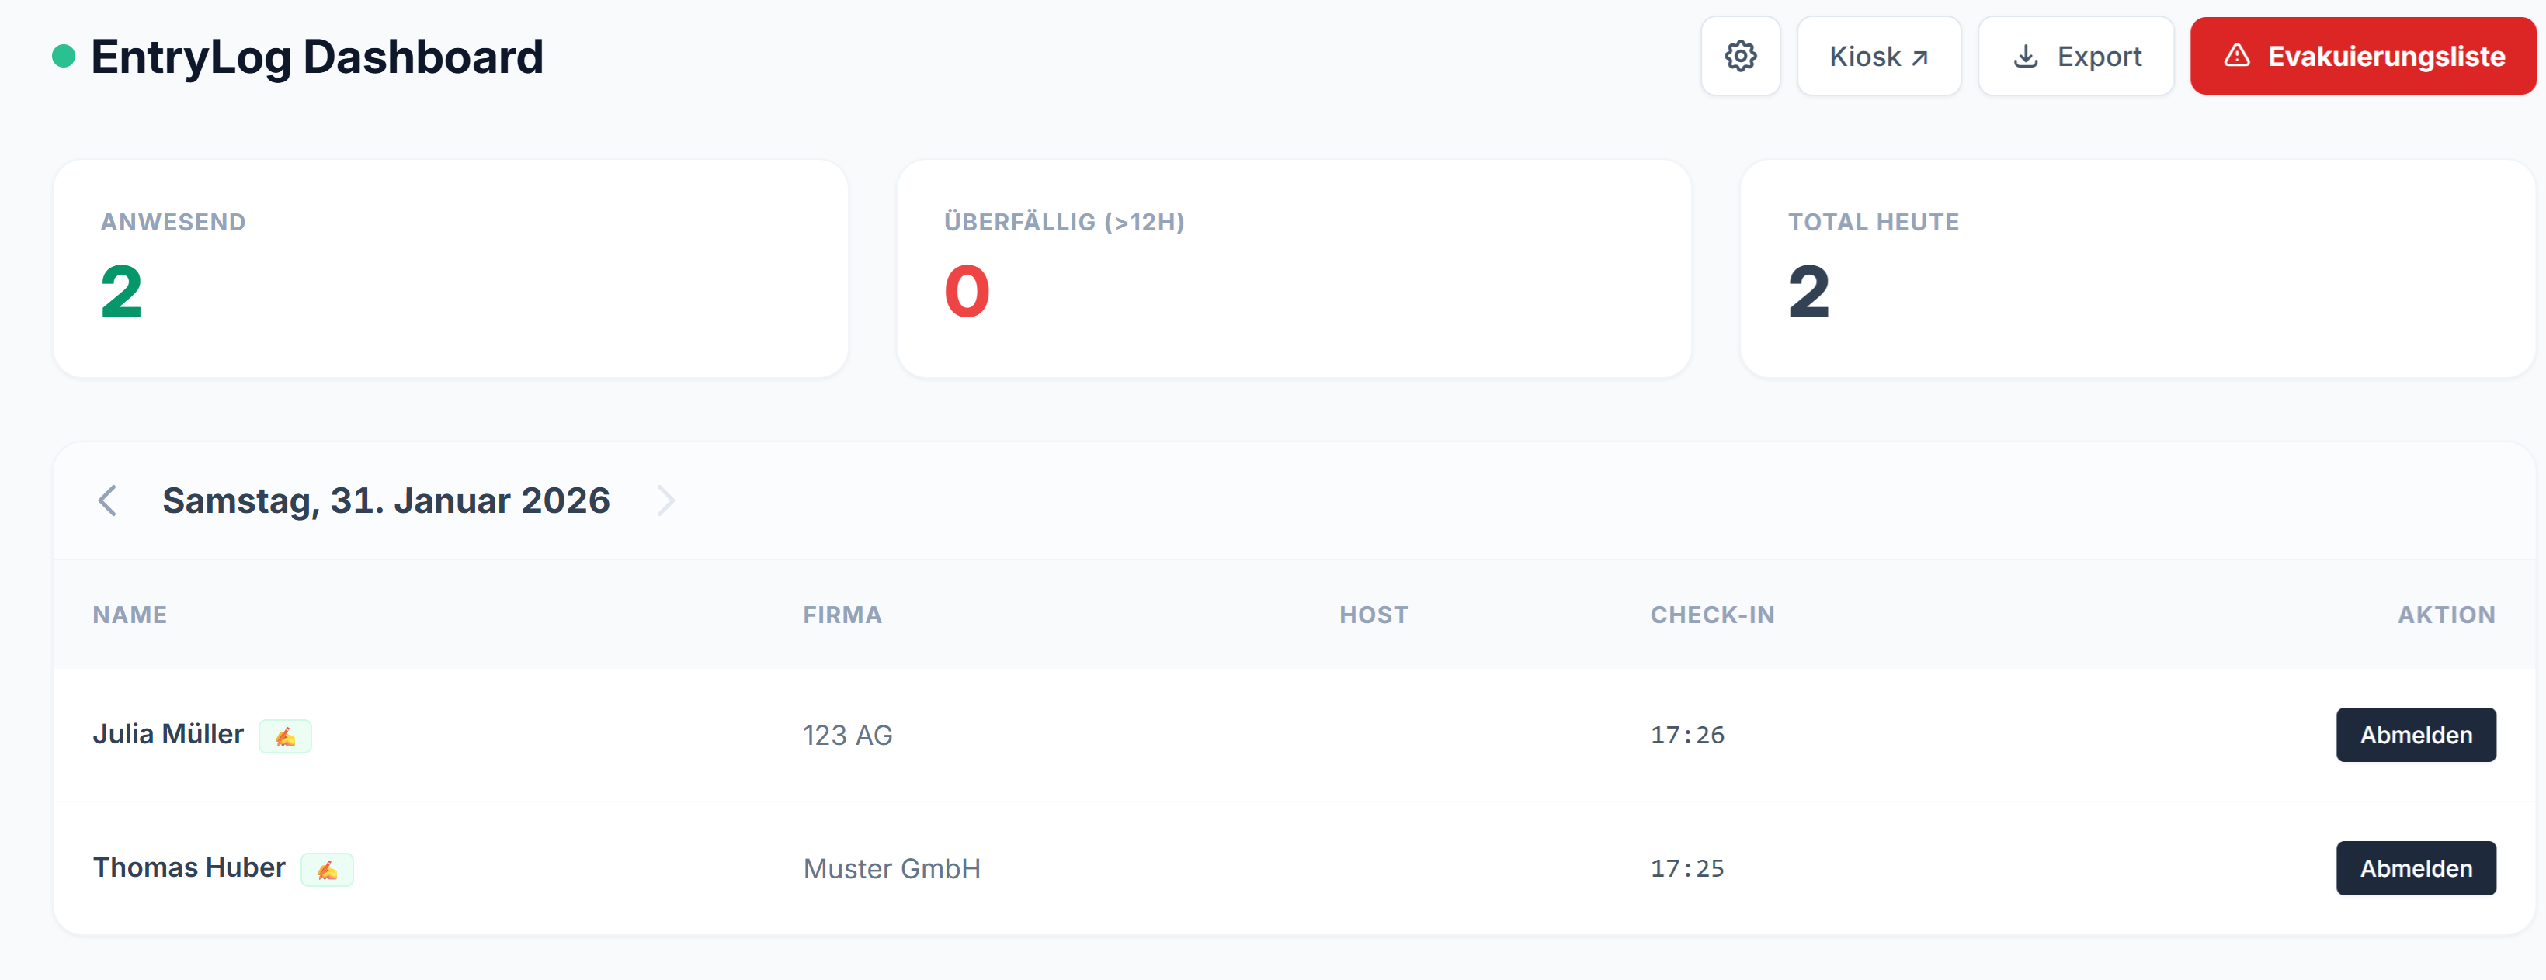Open the Evakuierungsliste

coord(2362,57)
